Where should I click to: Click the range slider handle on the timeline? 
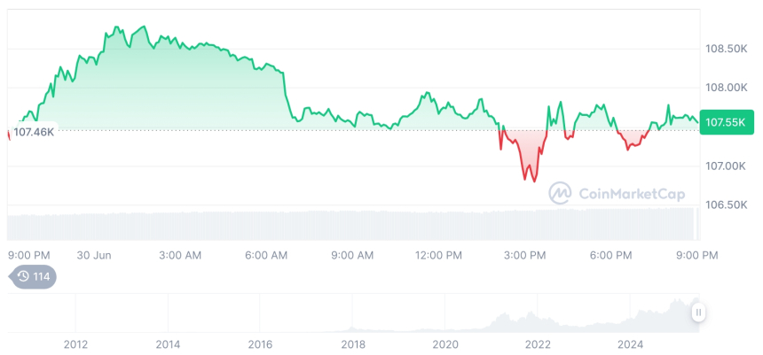(x=699, y=313)
